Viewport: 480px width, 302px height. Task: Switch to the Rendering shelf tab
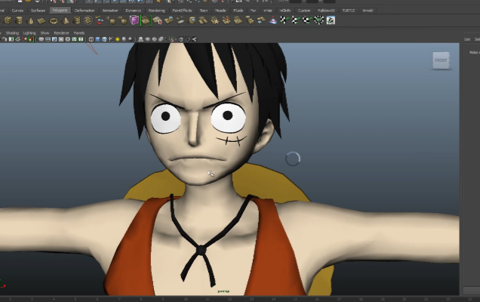(156, 11)
